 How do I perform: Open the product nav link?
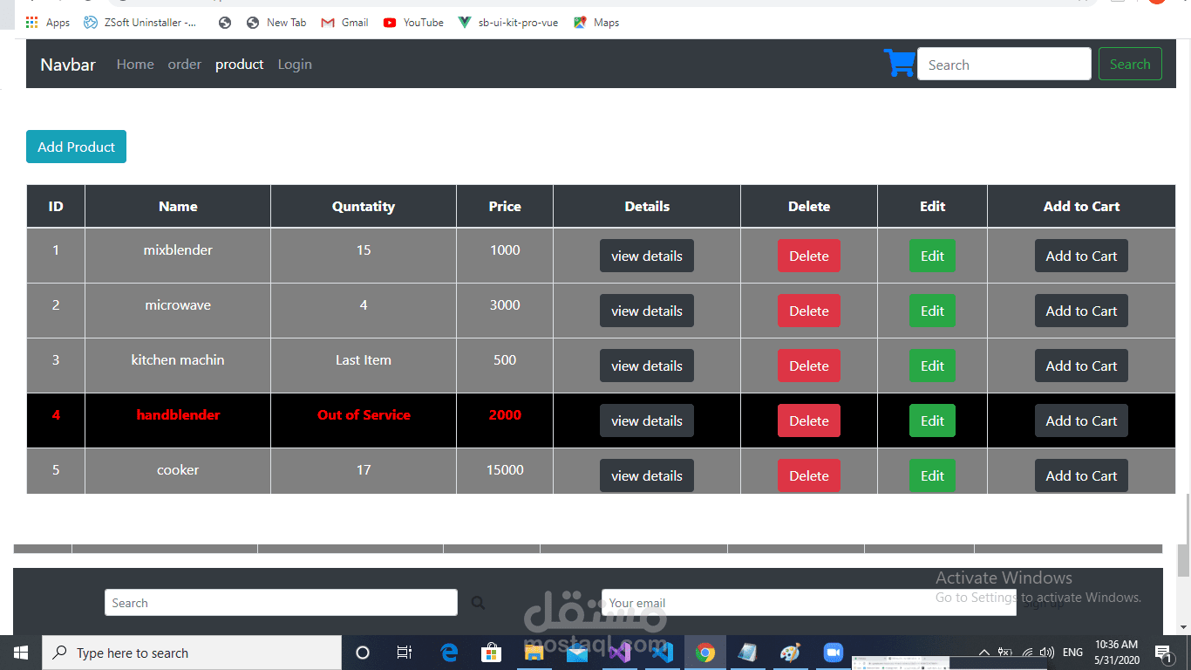pyautogui.click(x=240, y=65)
